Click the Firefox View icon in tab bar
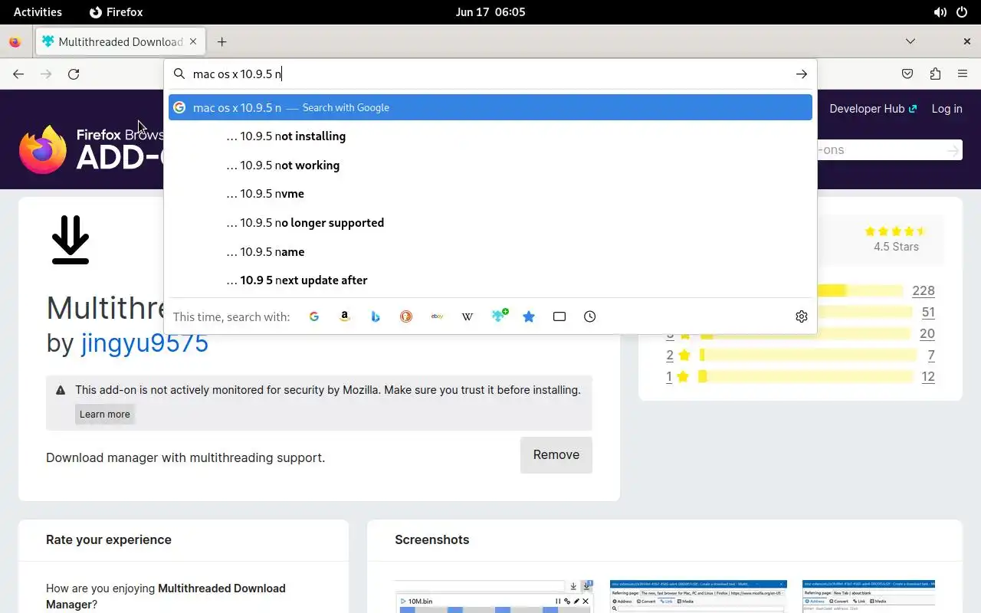Viewport: 981px width, 613px height. (15, 42)
